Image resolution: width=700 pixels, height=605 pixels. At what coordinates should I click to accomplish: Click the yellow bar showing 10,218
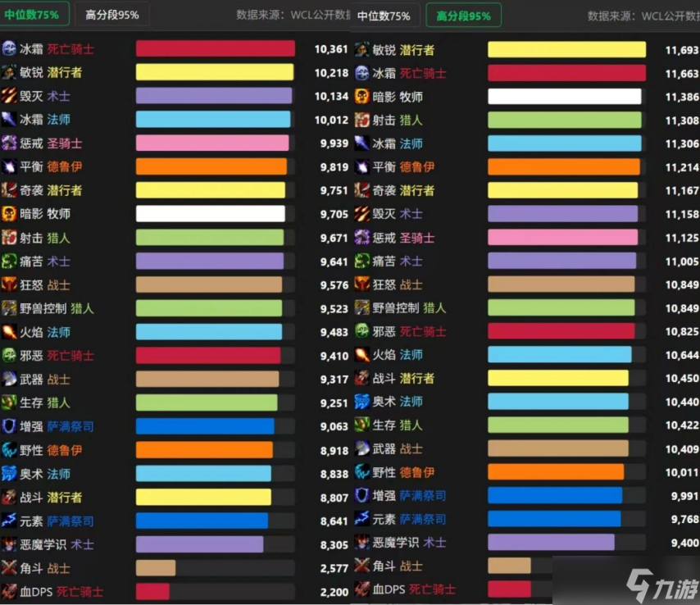[x=215, y=72]
